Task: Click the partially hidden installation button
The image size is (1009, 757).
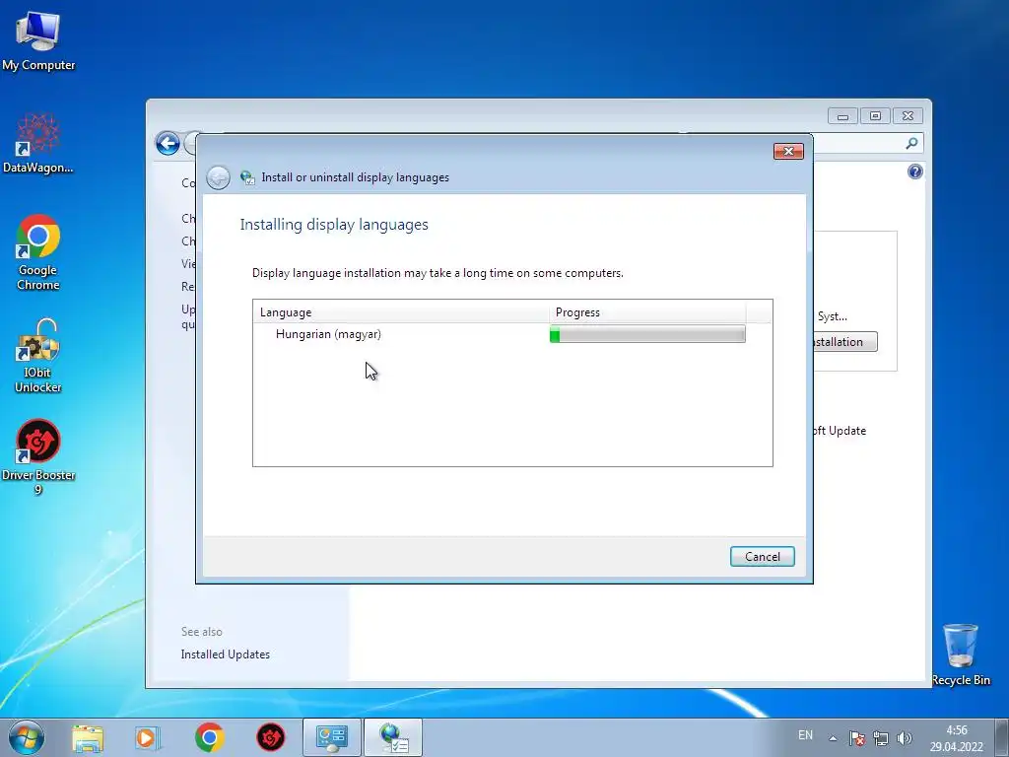Action: [x=844, y=342]
